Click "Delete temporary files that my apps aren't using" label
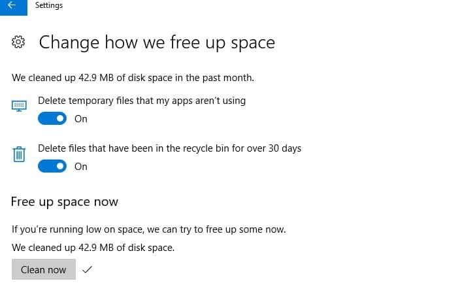Screen dimensions: 462x300 coord(142,101)
